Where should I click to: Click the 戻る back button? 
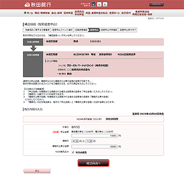(x=37, y=171)
